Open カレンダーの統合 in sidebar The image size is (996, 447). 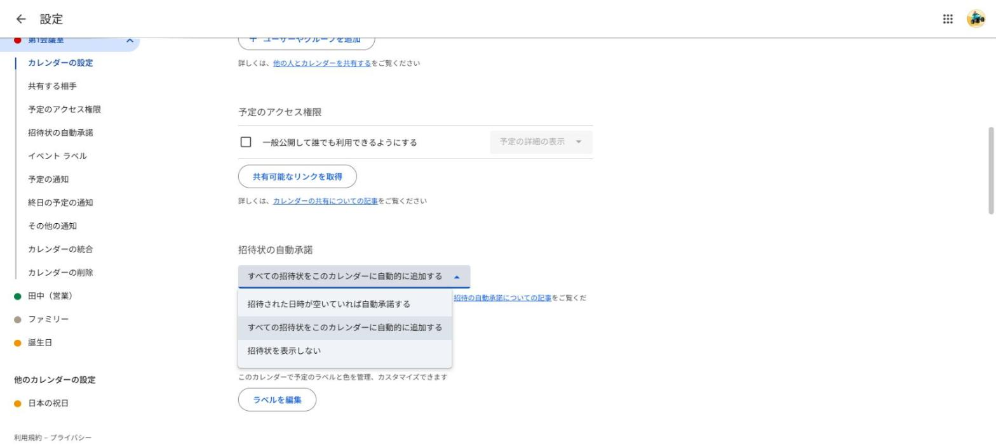pos(60,249)
